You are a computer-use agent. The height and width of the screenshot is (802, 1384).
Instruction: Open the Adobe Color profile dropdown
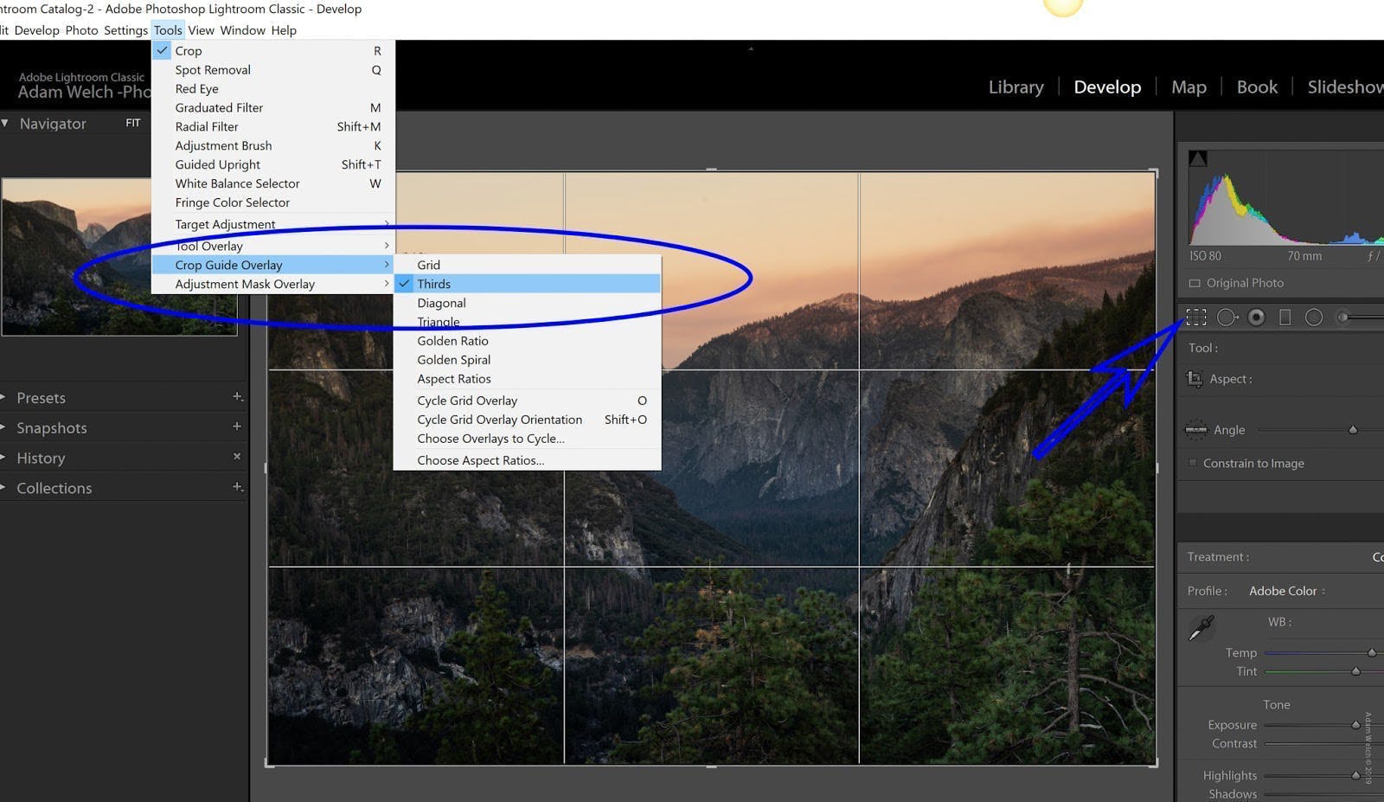[x=1286, y=591]
